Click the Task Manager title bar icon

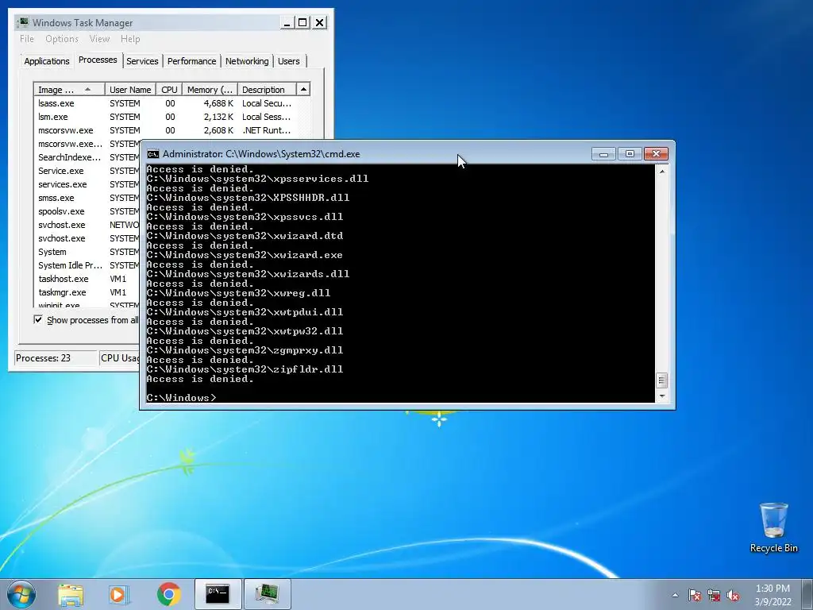pos(22,22)
